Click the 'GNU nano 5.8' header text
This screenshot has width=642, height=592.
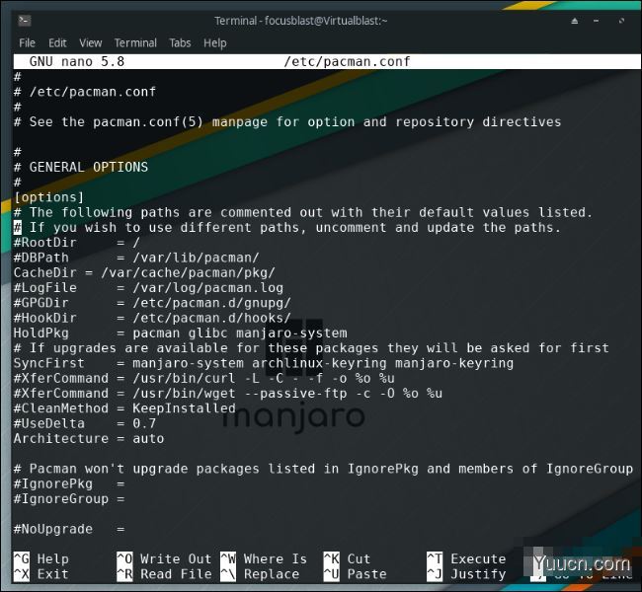point(77,61)
